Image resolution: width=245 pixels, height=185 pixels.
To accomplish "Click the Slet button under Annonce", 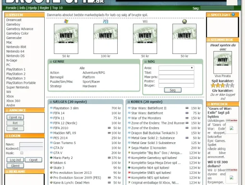I will (x=15, y=129).
